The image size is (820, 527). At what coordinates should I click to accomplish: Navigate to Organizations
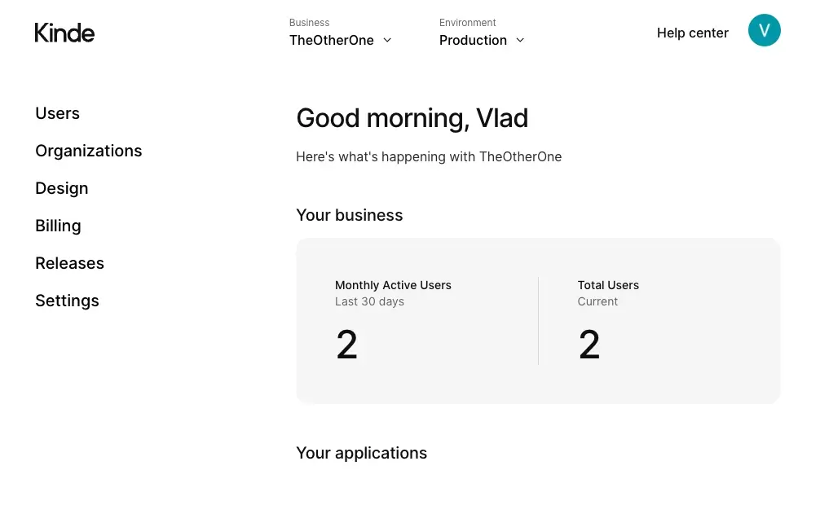(x=88, y=151)
